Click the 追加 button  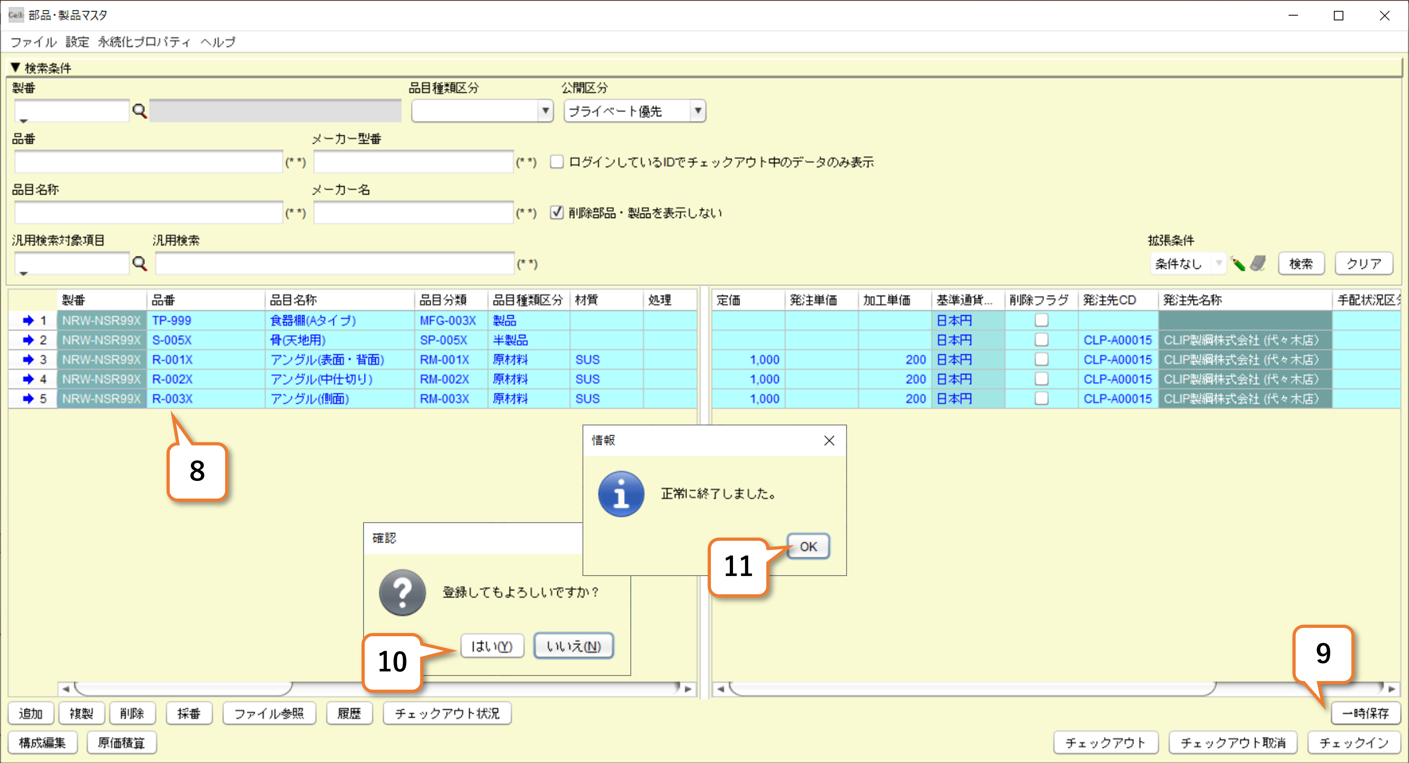coord(31,713)
